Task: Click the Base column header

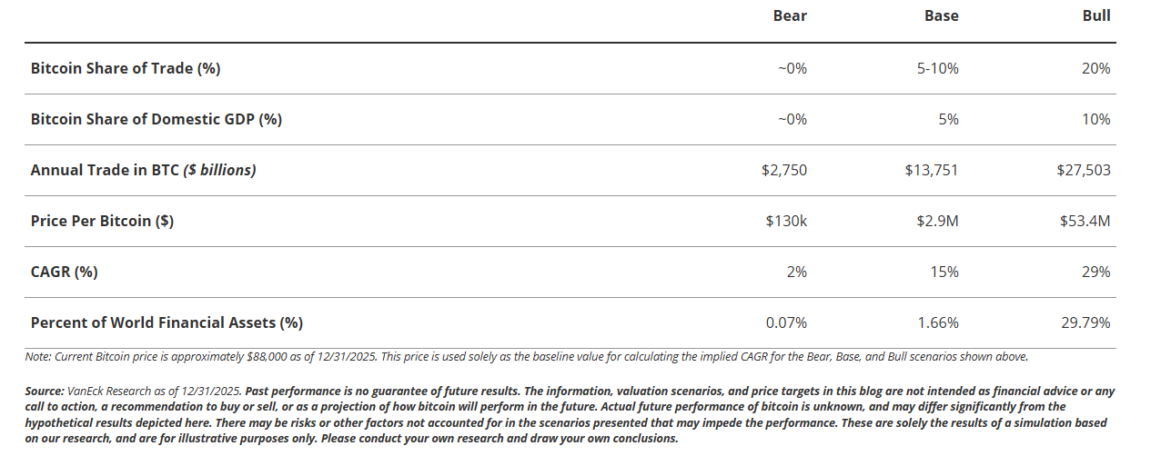Action: [x=942, y=15]
